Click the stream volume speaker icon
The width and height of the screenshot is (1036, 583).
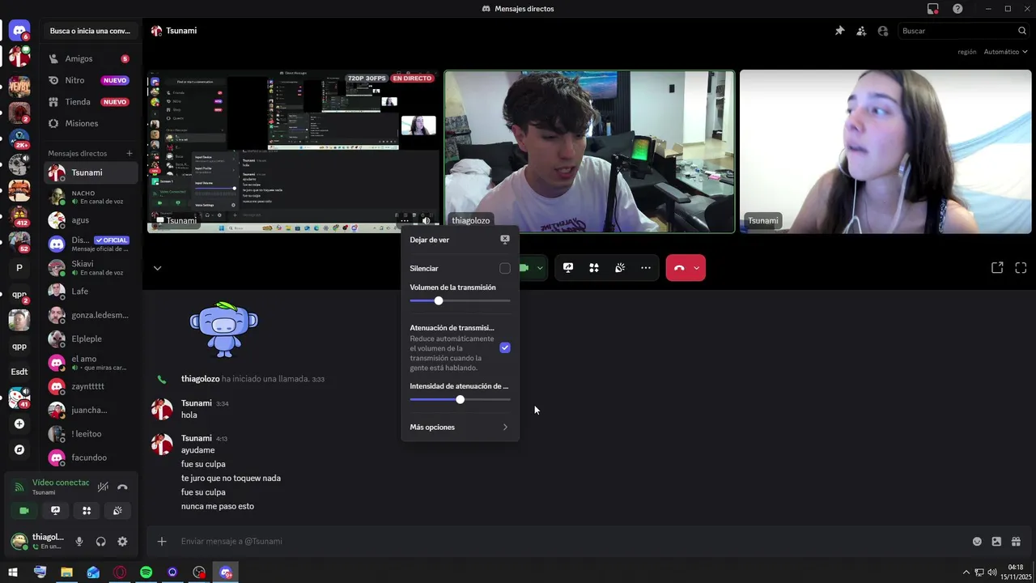point(427,220)
